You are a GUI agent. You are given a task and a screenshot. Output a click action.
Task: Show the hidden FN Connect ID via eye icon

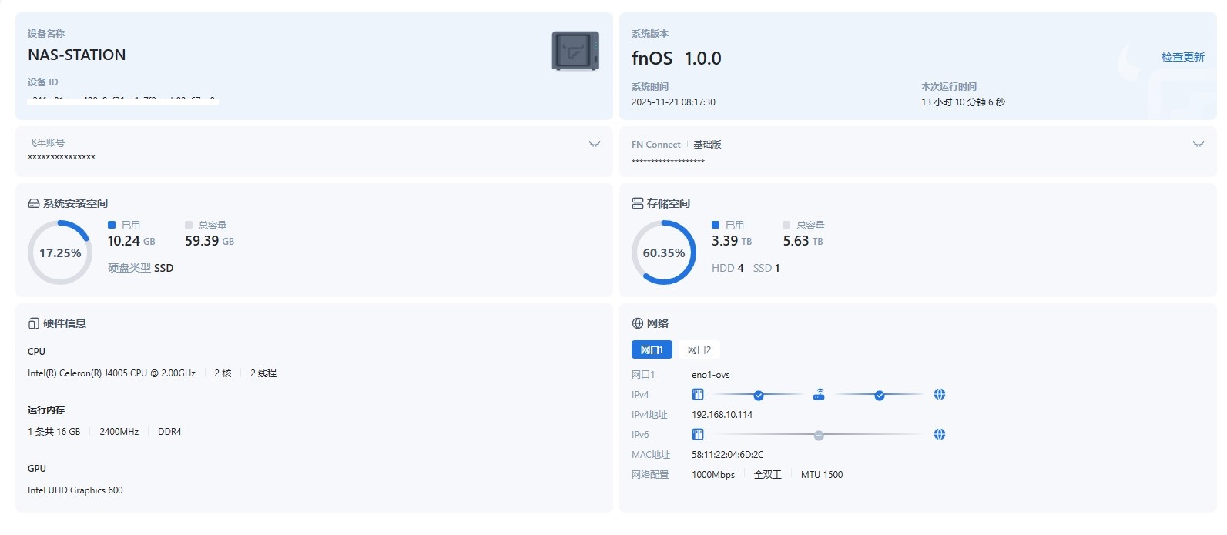[1199, 144]
